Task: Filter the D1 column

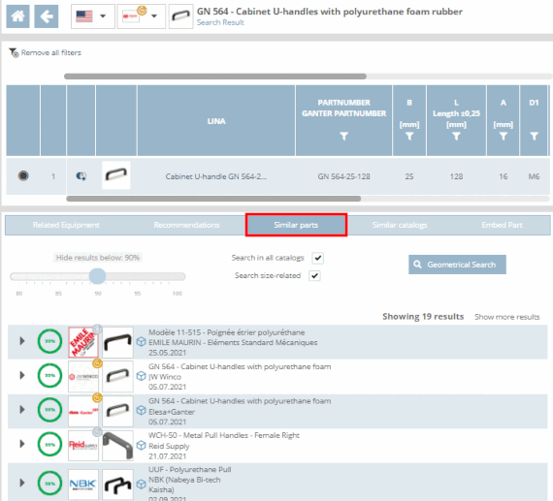Action: (x=534, y=136)
